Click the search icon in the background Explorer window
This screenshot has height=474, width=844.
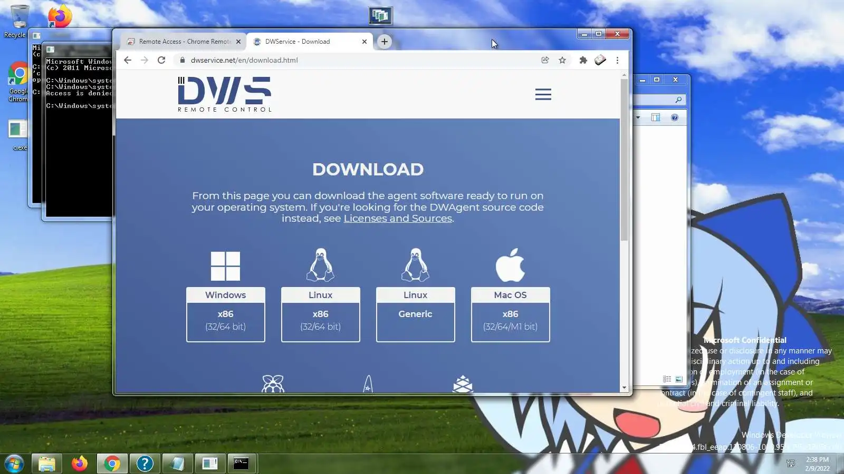click(x=678, y=100)
